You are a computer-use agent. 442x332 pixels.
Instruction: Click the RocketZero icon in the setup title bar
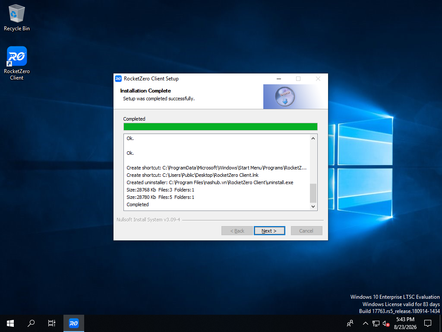pyautogui.click(x=118, y=79)
